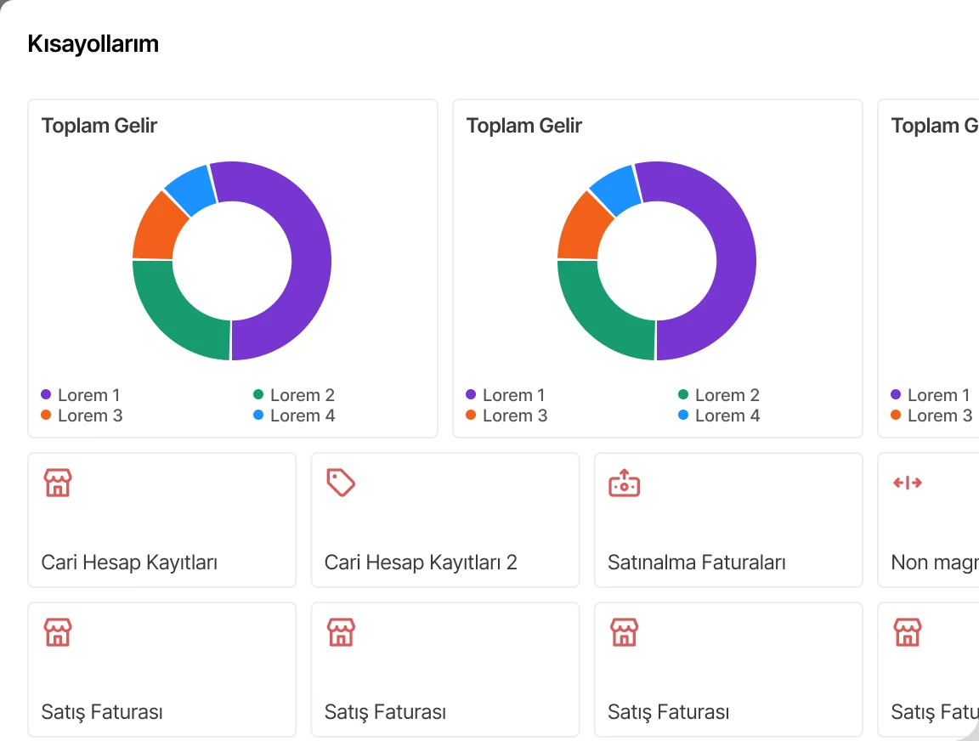Viewport: 979px width, 741px height.
Task: Open the Non magn shortcut card
Action: (928, 520)
